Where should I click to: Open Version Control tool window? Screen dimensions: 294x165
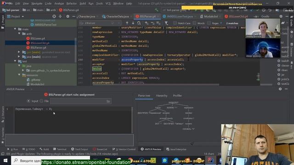pos(124,149)
